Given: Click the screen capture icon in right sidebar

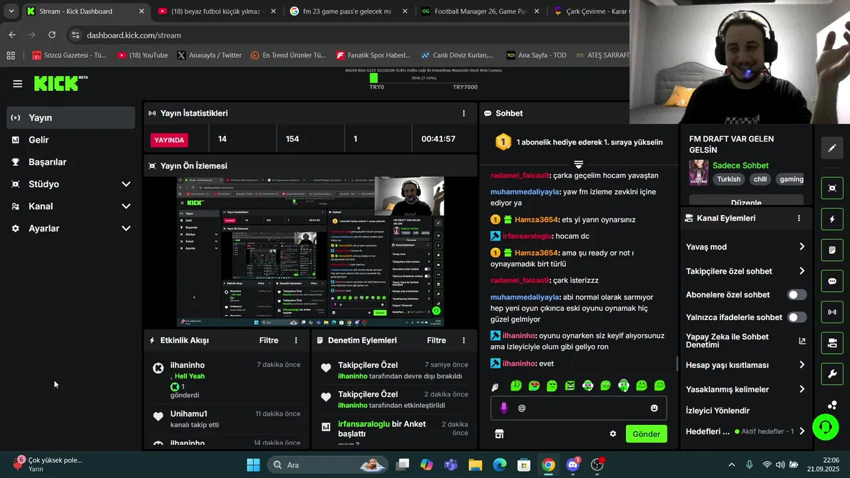Looking at the screenshot, I should tap(832, 188).
